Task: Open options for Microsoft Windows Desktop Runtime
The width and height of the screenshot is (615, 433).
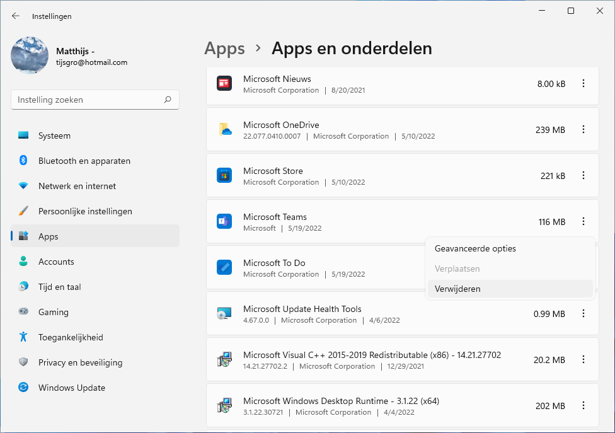Action: 583,405
